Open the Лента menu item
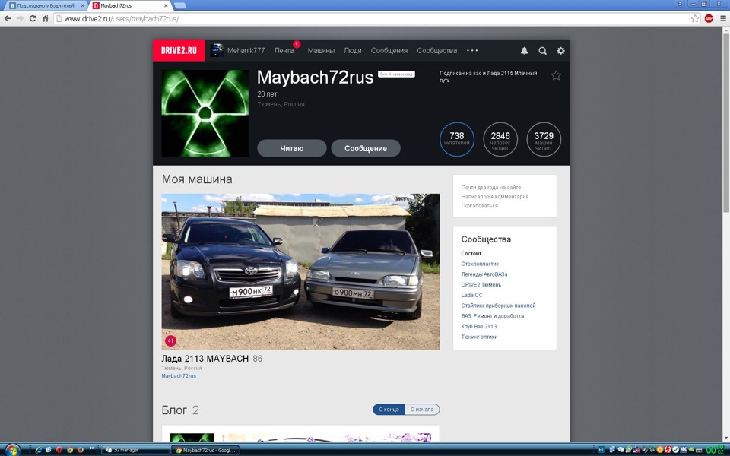This screenshot has height=456, width=730. [x=284, y=51]
